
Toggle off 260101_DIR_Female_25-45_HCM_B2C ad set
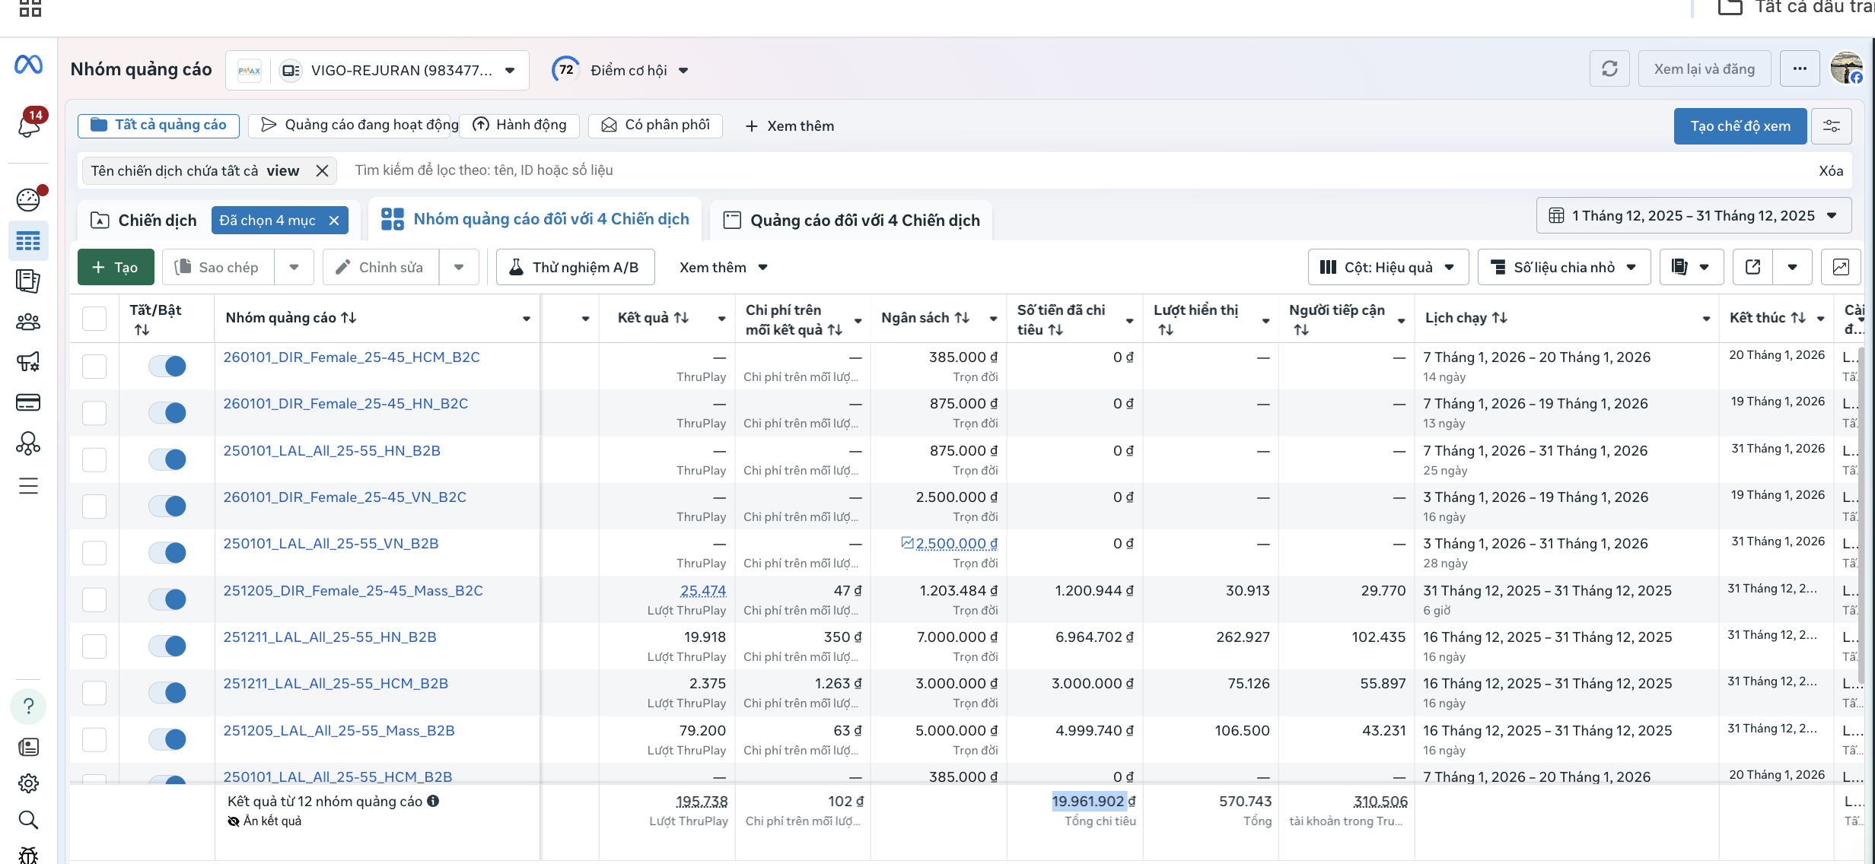pos(167,366)
